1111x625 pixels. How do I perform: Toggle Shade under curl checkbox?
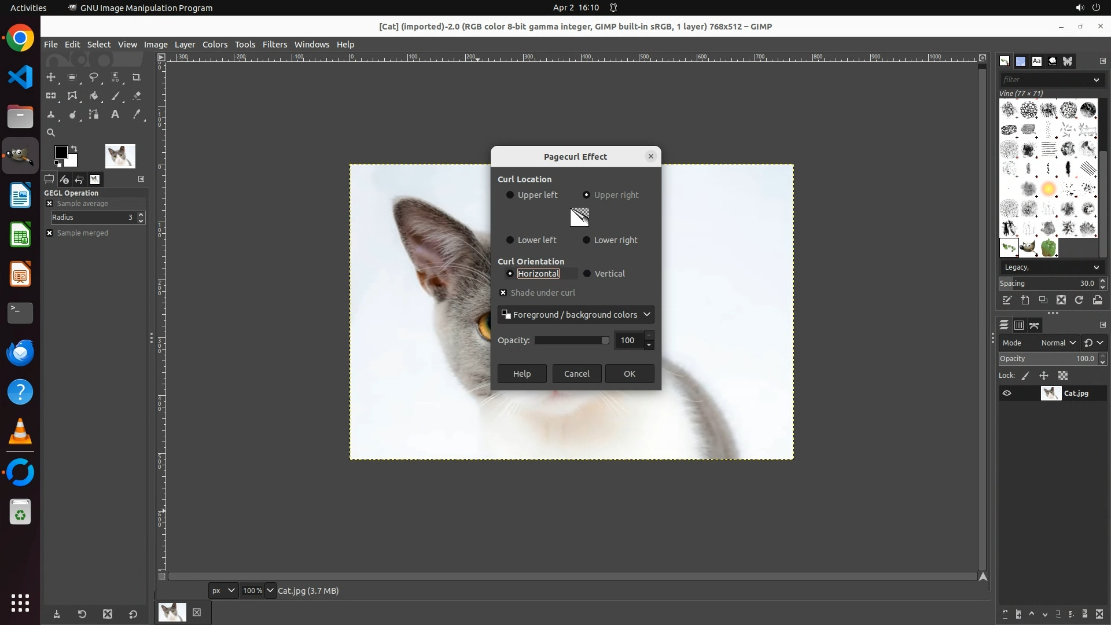[x=503, y=293]
